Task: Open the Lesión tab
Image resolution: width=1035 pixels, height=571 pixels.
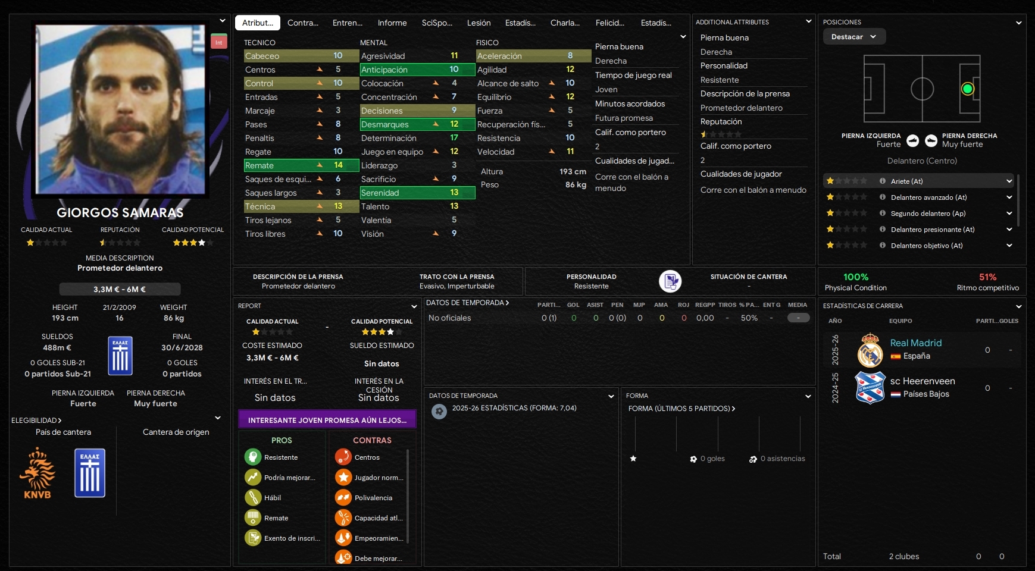Action: [479, 23]
